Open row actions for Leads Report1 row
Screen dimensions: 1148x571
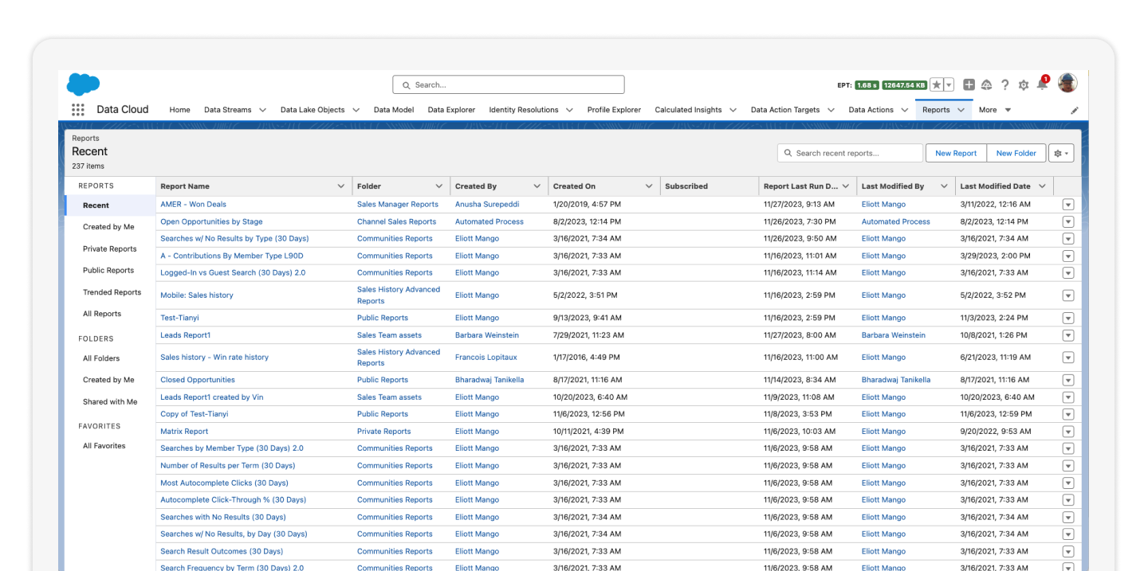(x=1068, y=335)
